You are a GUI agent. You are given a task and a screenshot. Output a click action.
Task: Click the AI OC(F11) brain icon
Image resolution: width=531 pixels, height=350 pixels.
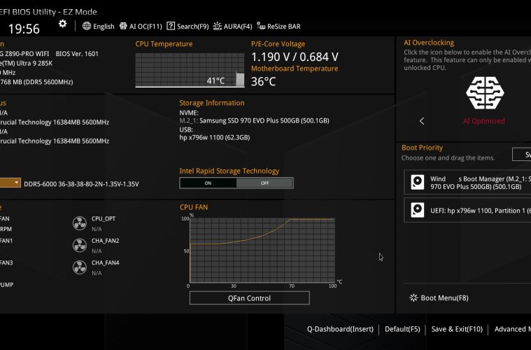tap(123, 26)
